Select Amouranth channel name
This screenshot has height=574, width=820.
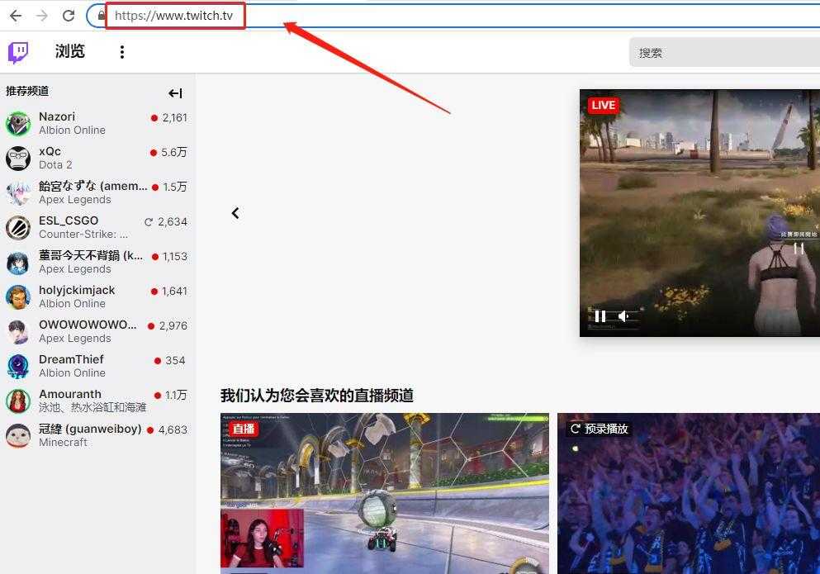click(70, 394)
